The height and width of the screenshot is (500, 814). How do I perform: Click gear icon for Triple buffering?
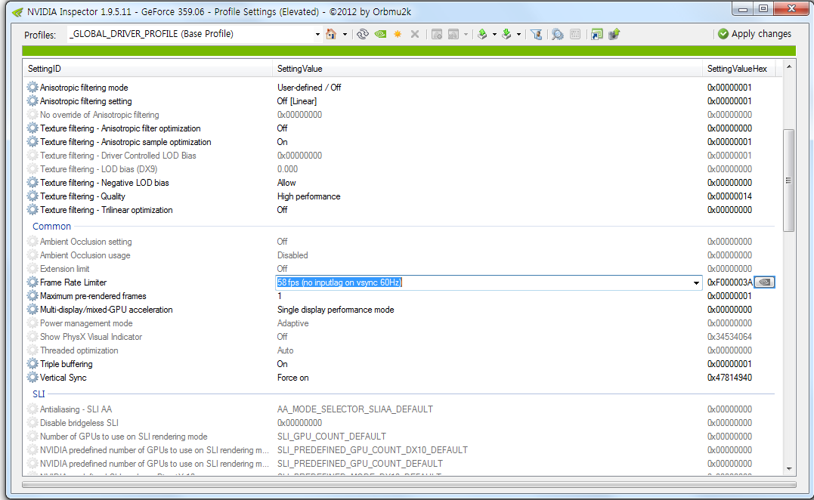tap(32, 363)
